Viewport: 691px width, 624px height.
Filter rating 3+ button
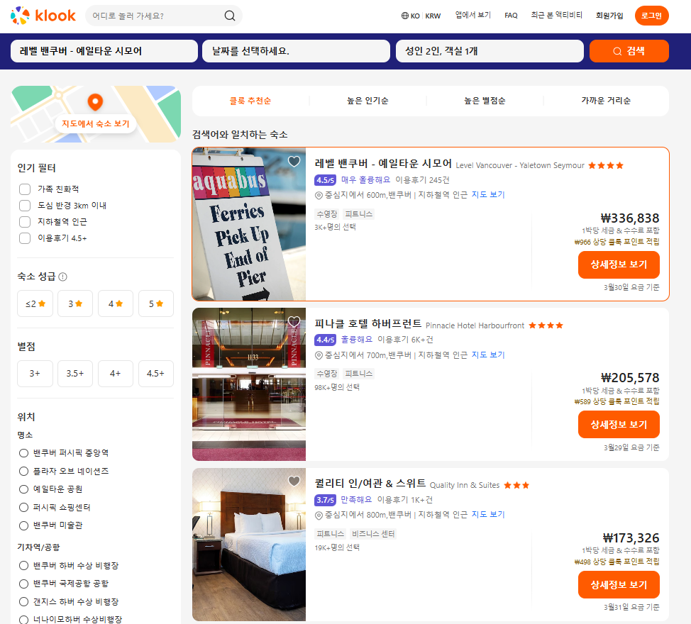pos(35,374)
